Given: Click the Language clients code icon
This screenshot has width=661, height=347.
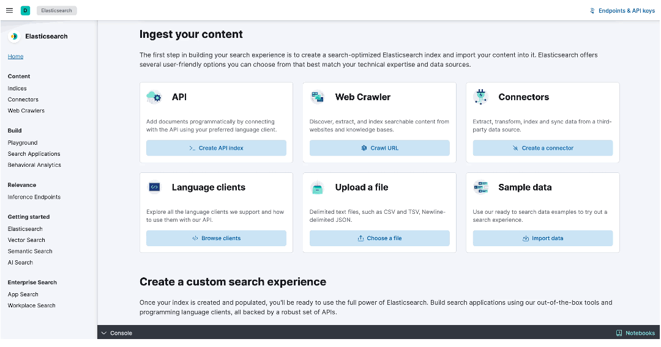Looking at the screenshot, I should (x=154, y=187).
